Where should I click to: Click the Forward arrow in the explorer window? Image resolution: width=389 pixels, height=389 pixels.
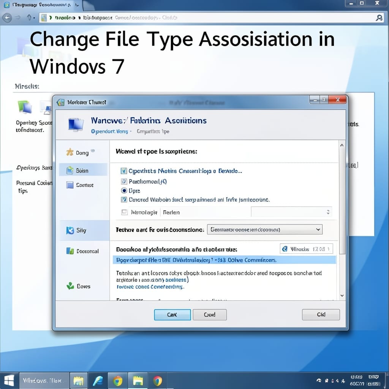tap(18, 17)
